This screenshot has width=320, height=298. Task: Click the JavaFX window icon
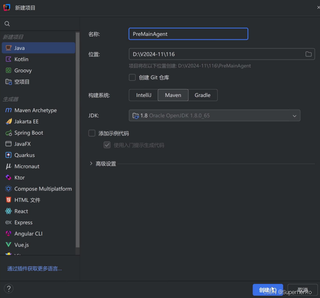[x=8, y=144]
